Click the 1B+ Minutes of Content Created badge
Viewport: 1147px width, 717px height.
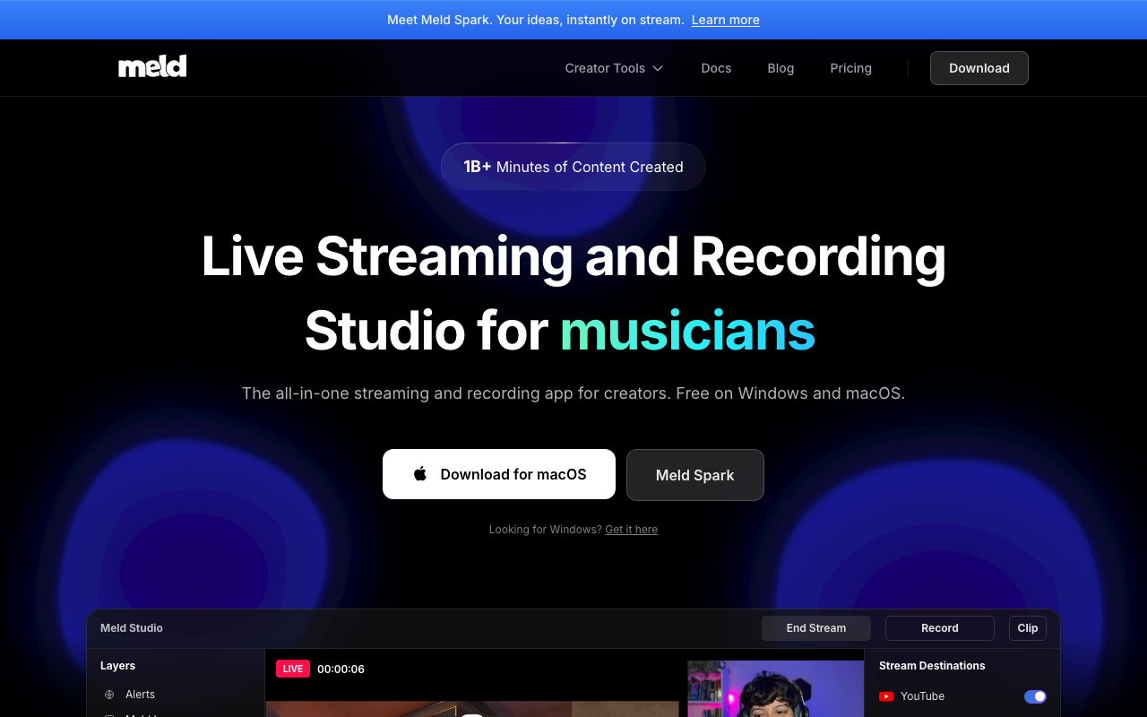(573, 167)
